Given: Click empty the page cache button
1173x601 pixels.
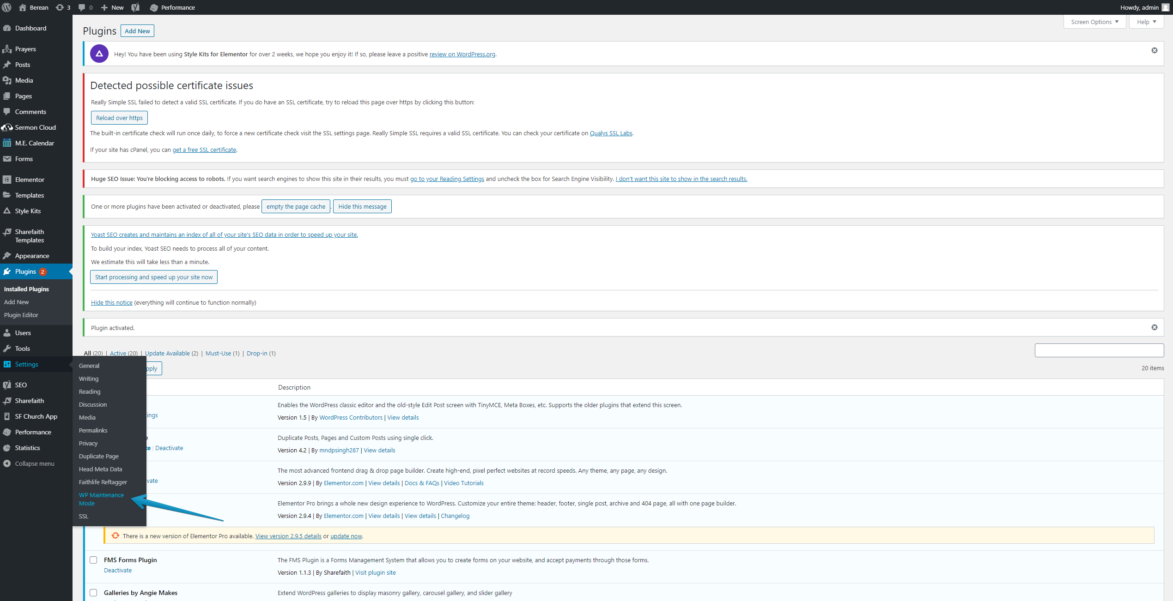Looking at the screenshot, I should click(296, 206).
